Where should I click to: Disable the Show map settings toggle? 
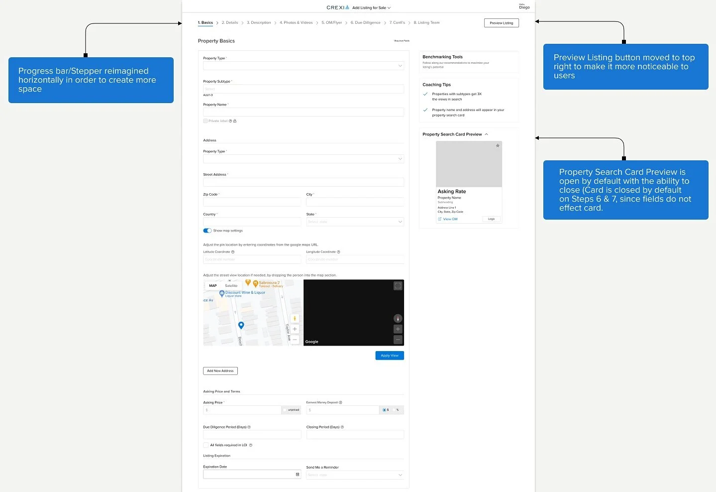[207, 231]
